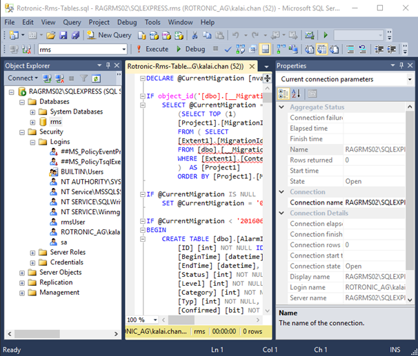Click the Copy icon in the toolbar
Screen dimensions: 418x356
(x=207, y=35)
